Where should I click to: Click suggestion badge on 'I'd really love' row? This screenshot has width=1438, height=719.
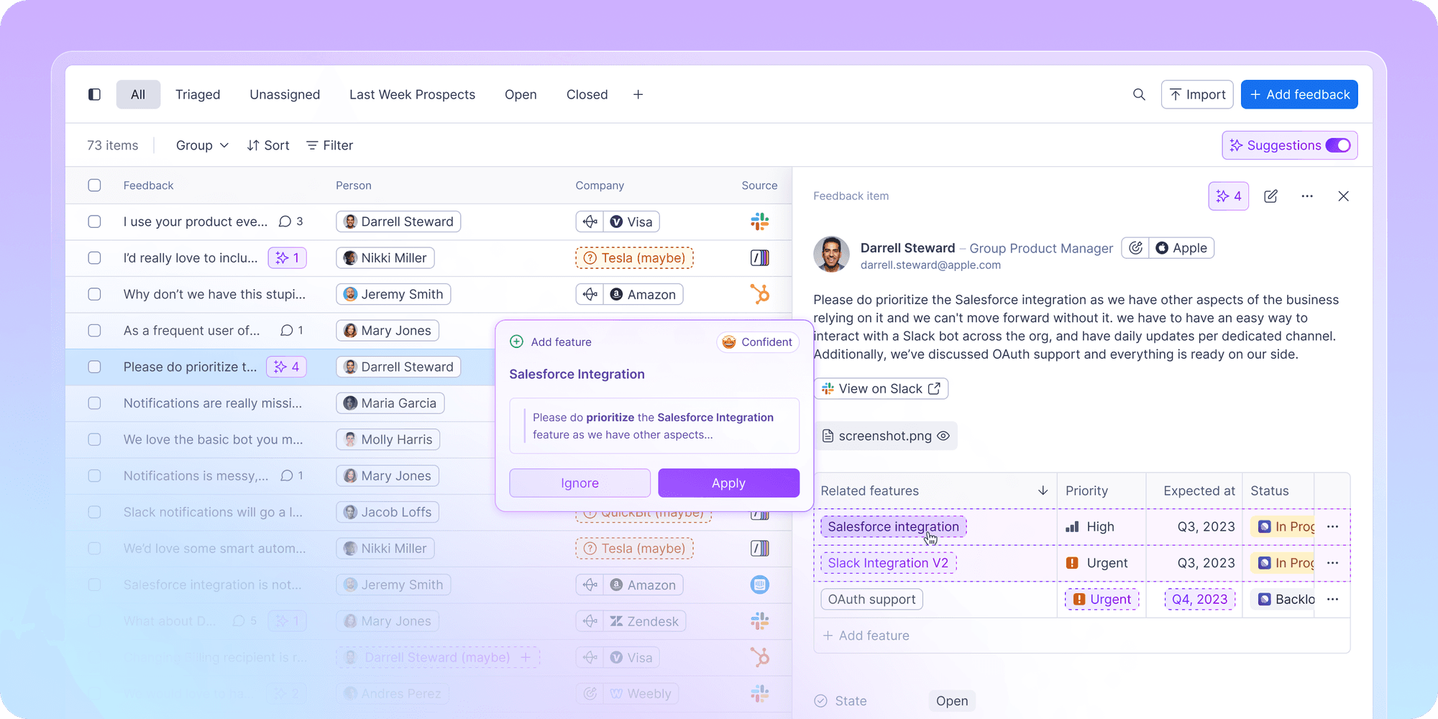pos(287,257)
